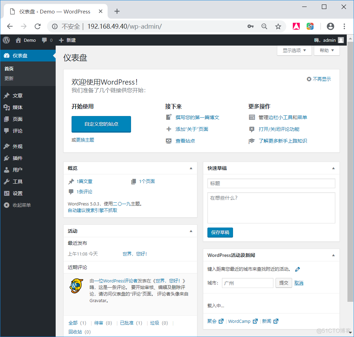Image resolution: width=354 pixels, height=337 pixels.
Task: Collapse WordPress活动及新闻 widget arrow
Action: tap(334, 256)
